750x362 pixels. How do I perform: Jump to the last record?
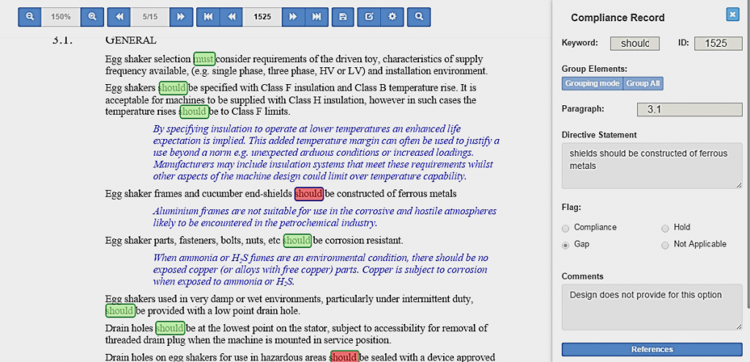coord(316,17)
